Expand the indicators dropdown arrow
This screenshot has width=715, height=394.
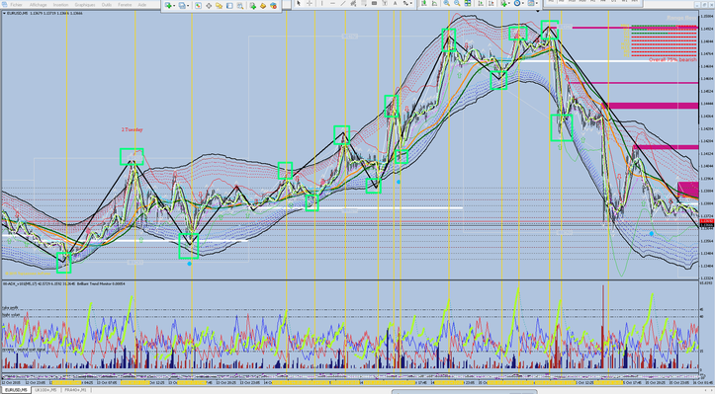click(509, 3)
